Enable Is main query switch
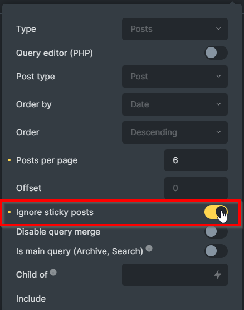 [216, 251]
